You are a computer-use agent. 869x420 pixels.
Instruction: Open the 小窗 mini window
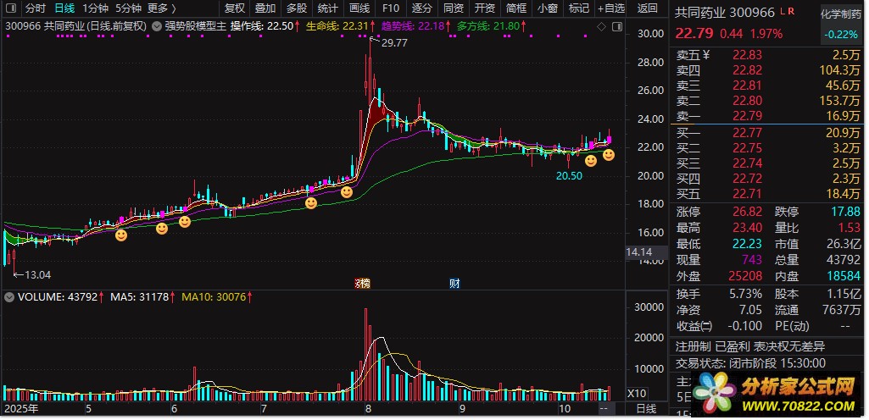pos(548,8)
